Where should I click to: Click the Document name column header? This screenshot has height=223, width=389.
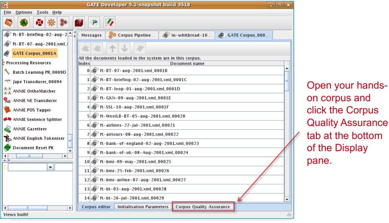tap(187, 63)
